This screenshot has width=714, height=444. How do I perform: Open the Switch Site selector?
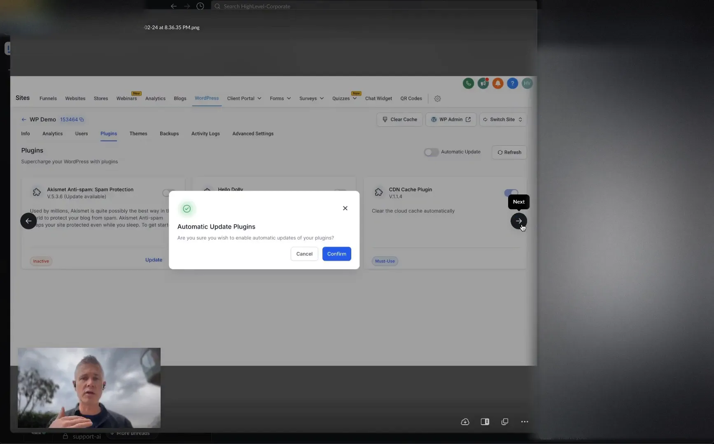point(503,120)
